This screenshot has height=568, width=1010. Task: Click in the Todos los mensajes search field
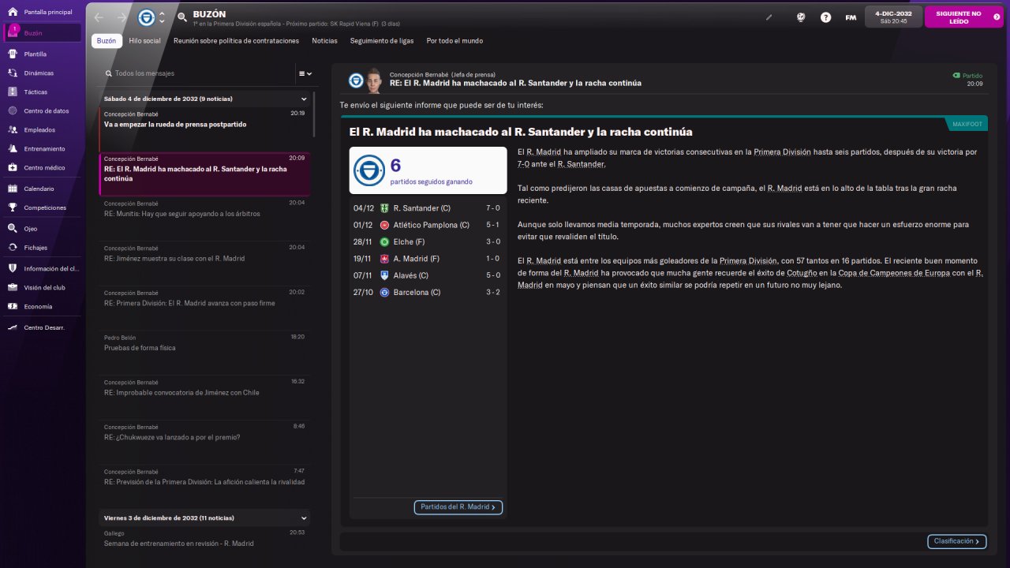(197, 73)
